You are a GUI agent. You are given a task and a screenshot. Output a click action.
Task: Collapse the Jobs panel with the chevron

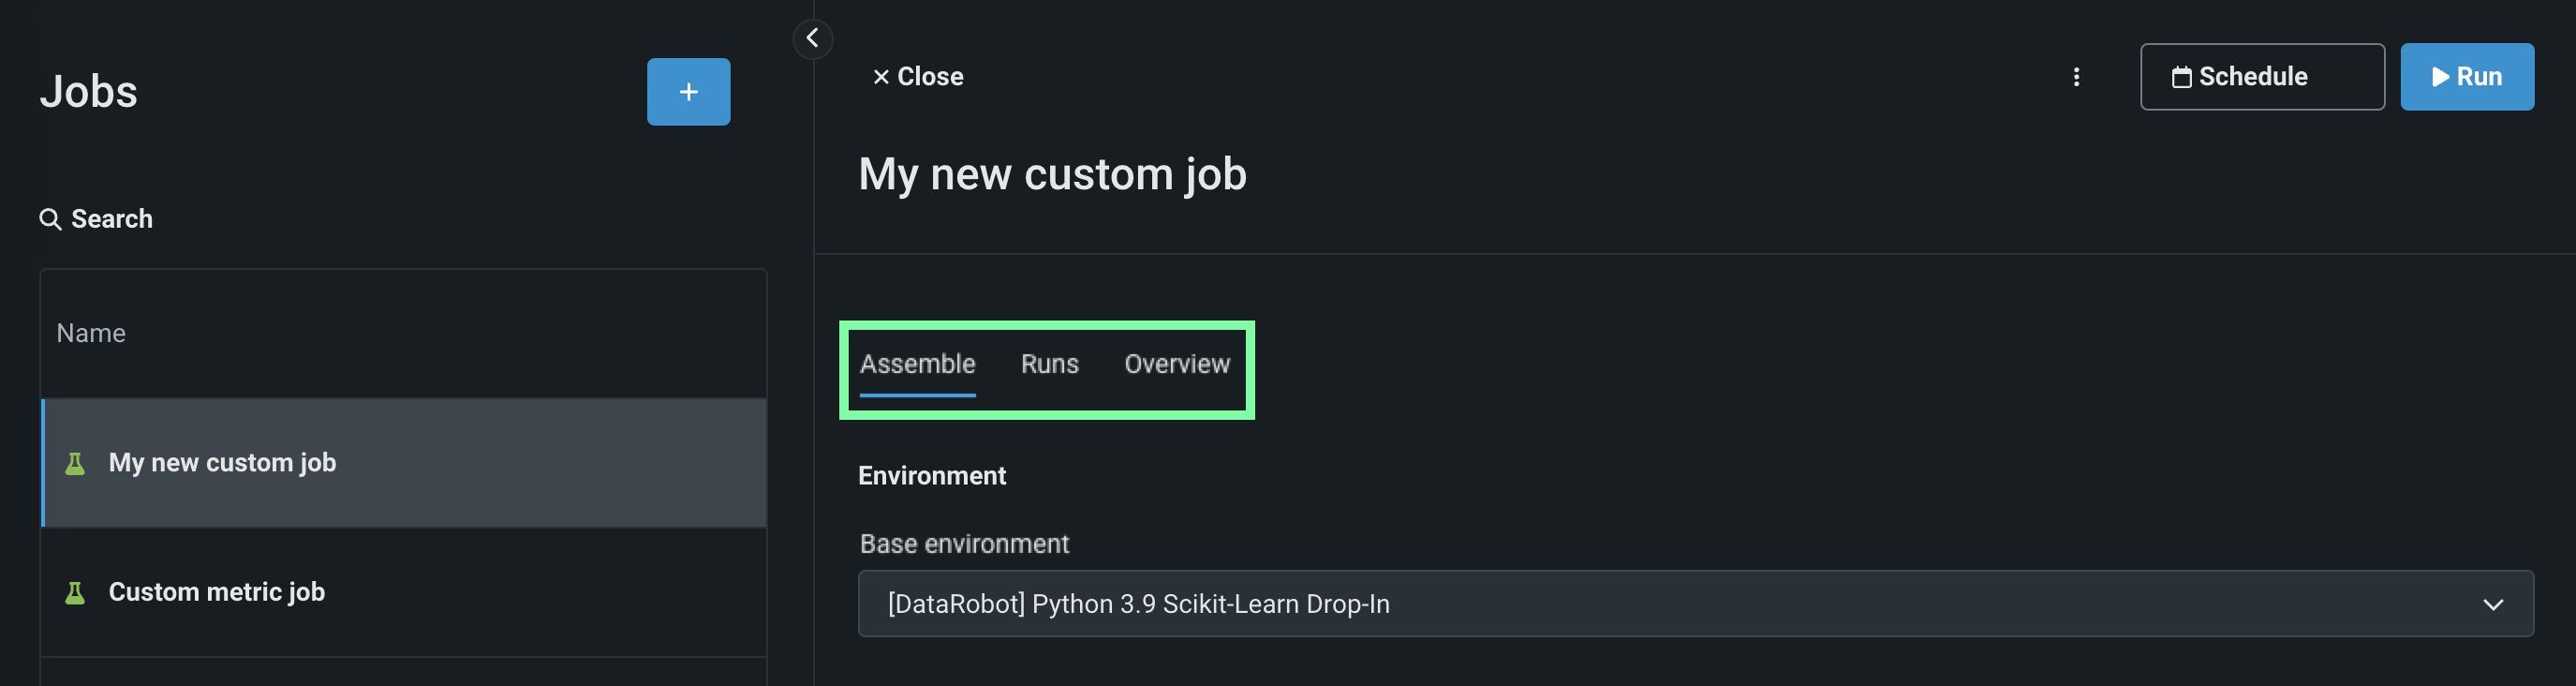tap(812, 39)
